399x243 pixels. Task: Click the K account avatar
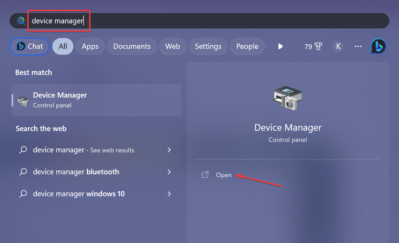click(x=338, y=46)
